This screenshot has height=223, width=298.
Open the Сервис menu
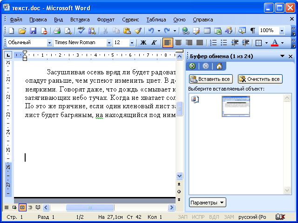(x=130, y=20)
